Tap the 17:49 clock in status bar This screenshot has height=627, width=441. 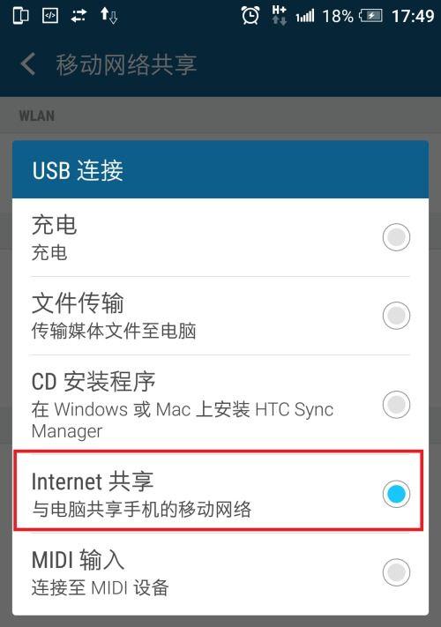click(413, 16)
